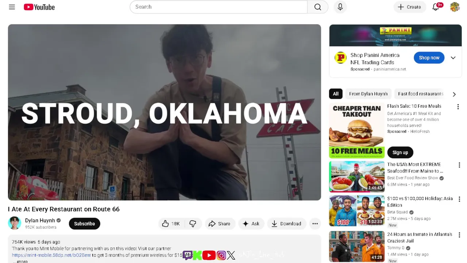Show more category chips with arrow

[x=454, y=94]
